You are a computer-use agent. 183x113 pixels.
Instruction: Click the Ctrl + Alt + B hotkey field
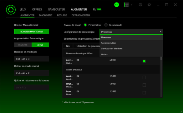point(32,59)
